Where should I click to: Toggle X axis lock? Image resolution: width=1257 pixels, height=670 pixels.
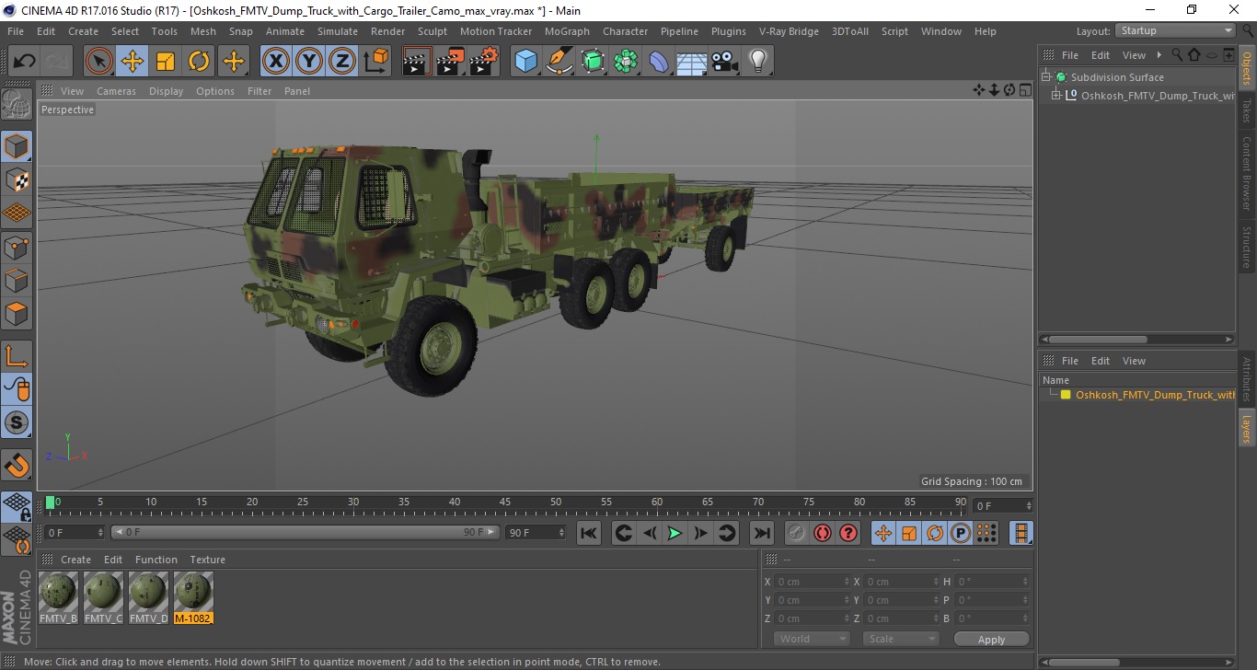[276, 62]
